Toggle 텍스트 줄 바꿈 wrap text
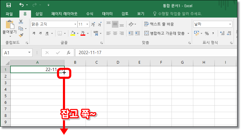Screen dimensions: 241x135 pos(159,24)
